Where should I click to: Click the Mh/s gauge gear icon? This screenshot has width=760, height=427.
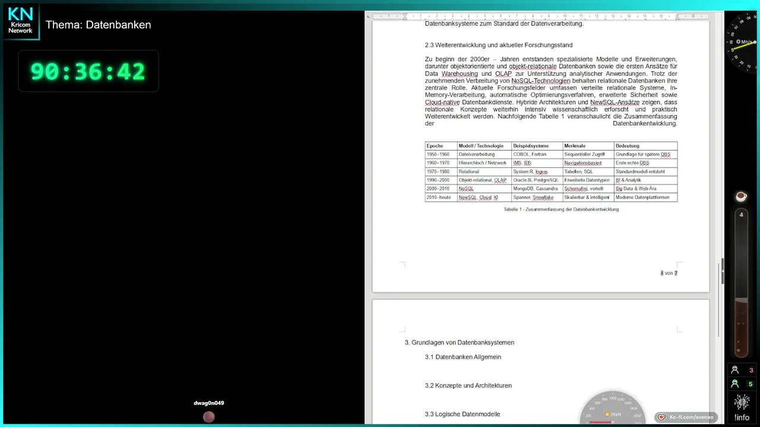pyautogui.click(x=738, y=42)
